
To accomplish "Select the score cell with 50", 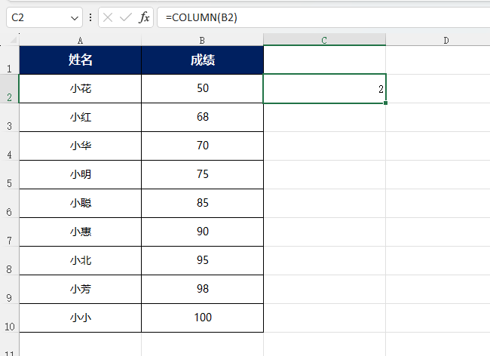I will (203, 89).
